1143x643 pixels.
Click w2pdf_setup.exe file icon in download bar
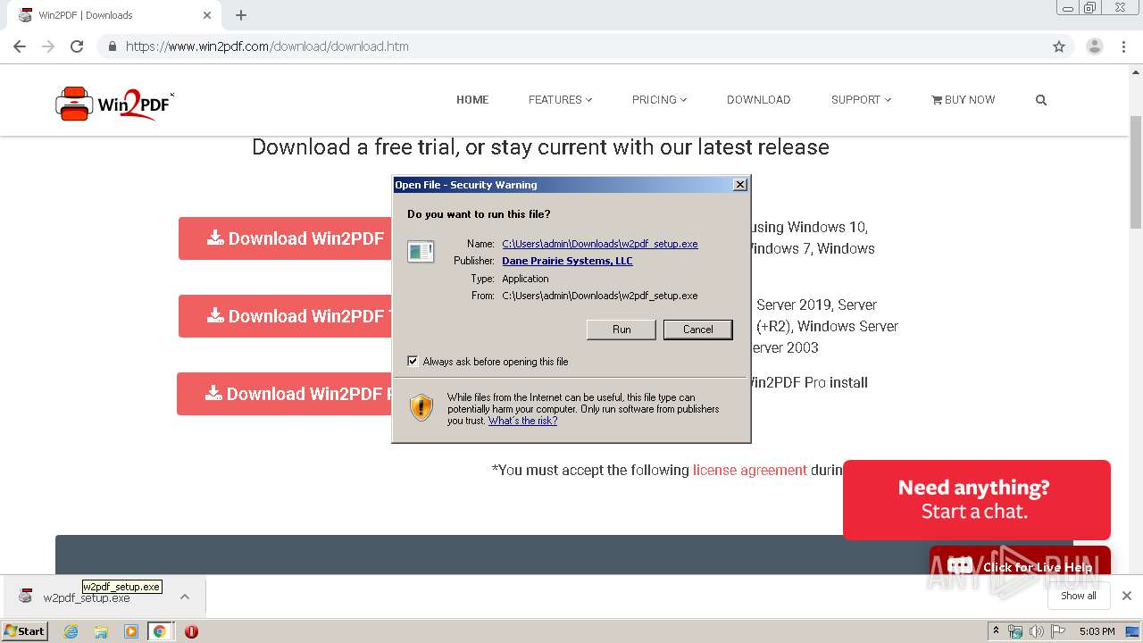coord(26,597)
